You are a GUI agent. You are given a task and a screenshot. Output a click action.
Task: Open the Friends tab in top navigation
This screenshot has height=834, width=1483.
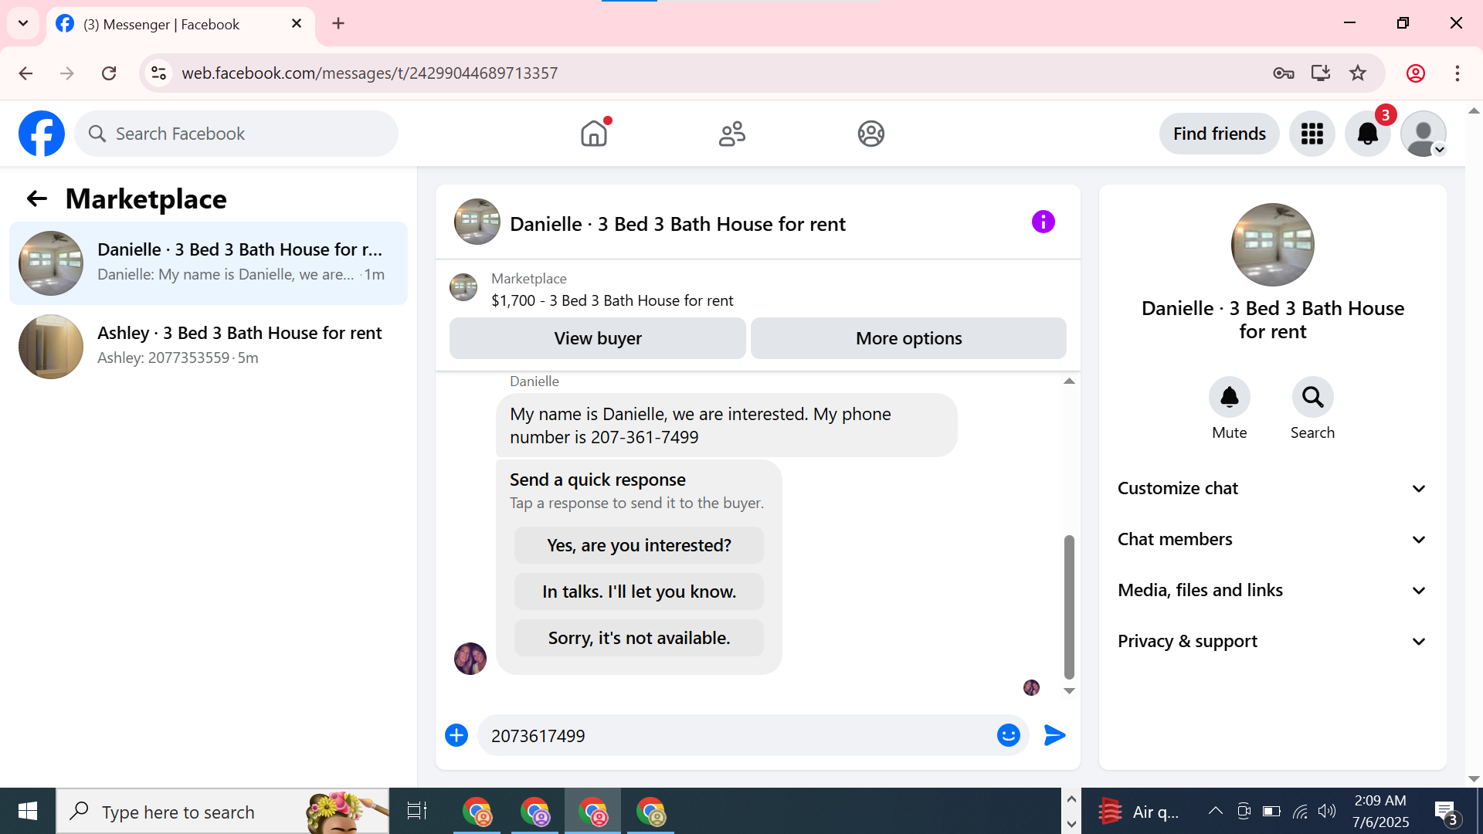[731, 134]
